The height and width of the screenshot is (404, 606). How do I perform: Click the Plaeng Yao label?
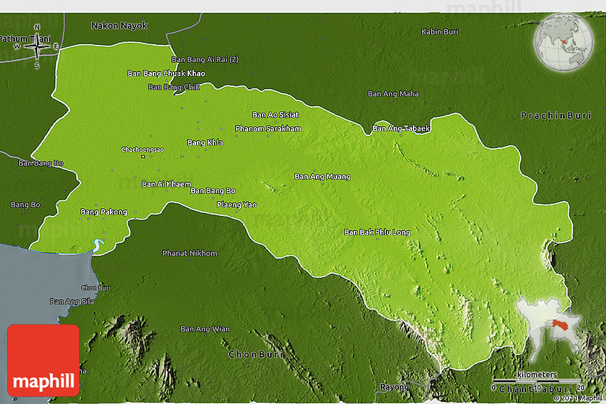[237, 204]
